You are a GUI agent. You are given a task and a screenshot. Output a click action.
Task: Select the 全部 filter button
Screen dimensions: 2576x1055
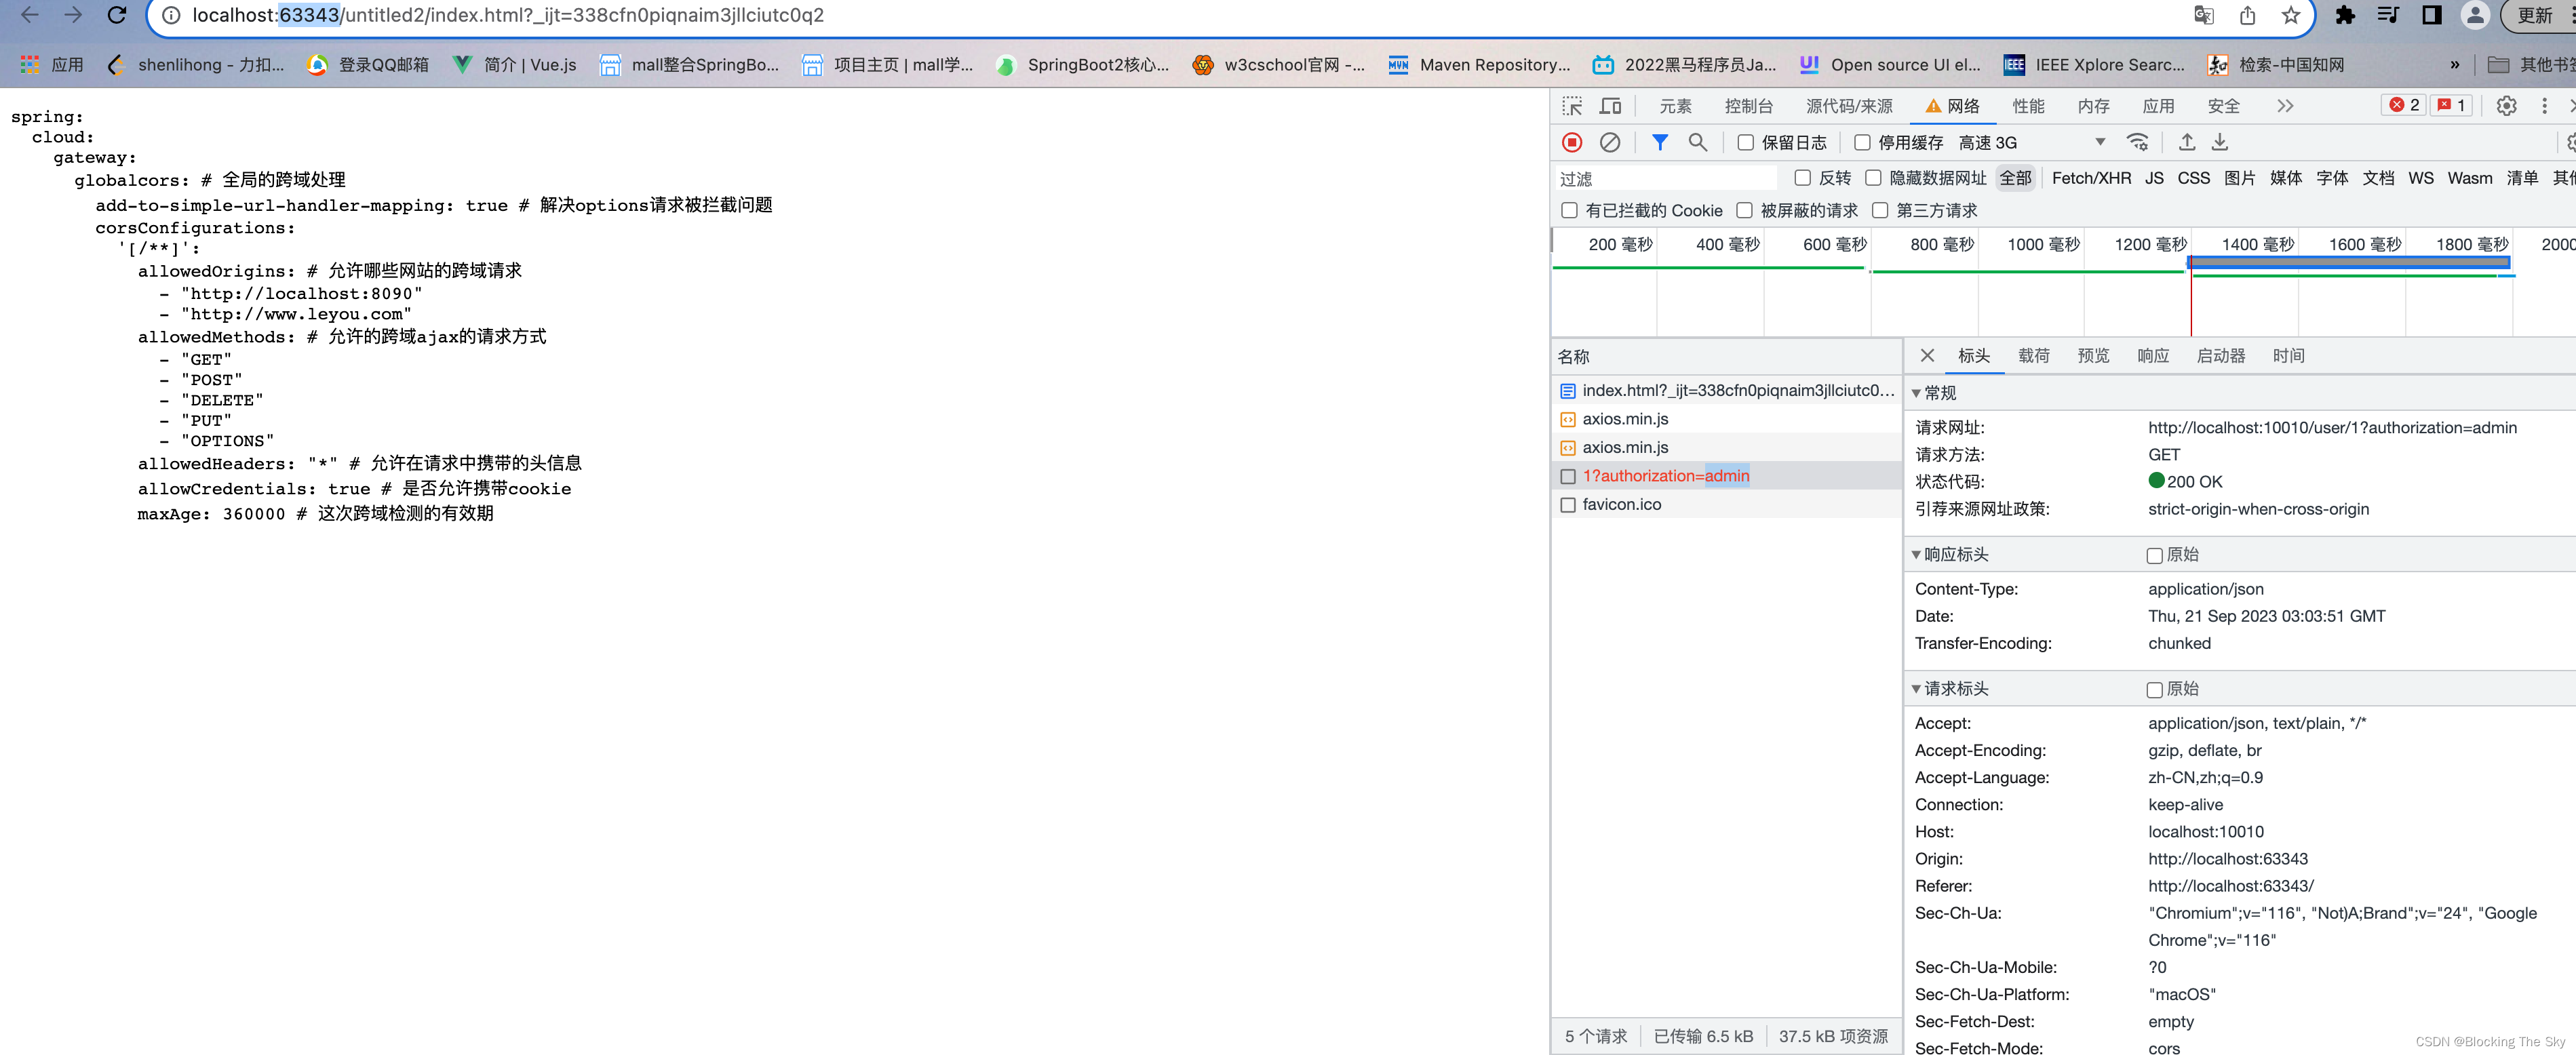[x=2015, y=178]
